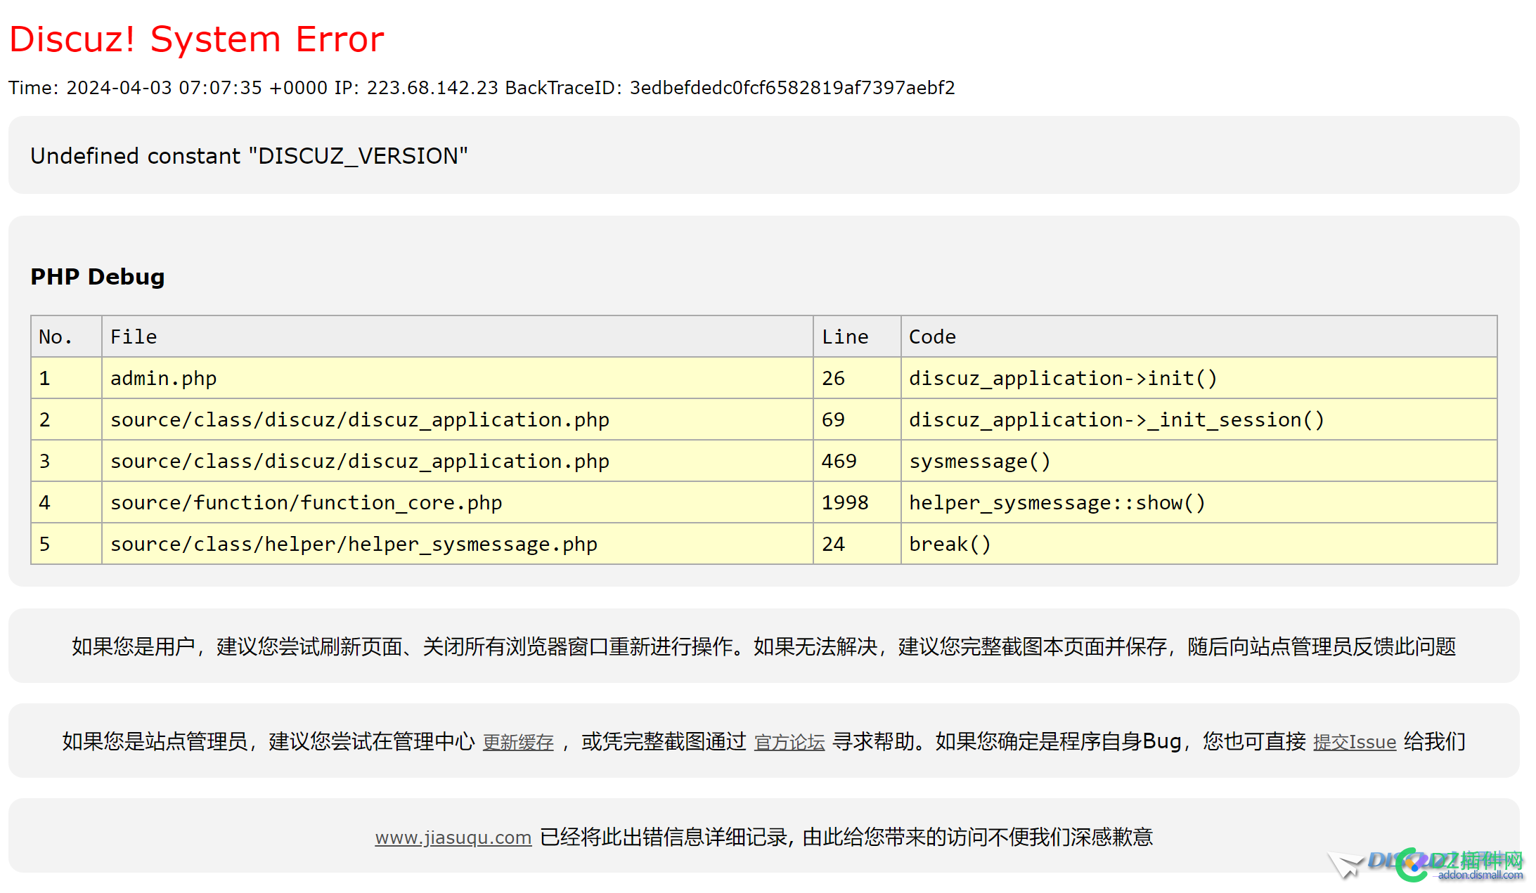
Task: Open the 官方论坛 link
Action: [x=789, y=742]
